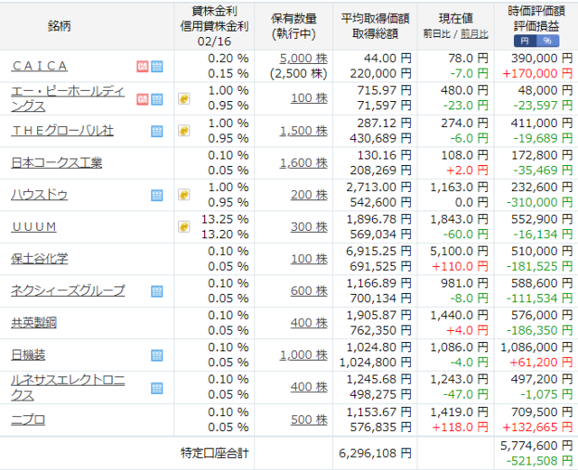Image resolution: width=578 pixels, height=470 pixels.
Task: Open 共英製鋼 stock page
Action: [33, 323]
